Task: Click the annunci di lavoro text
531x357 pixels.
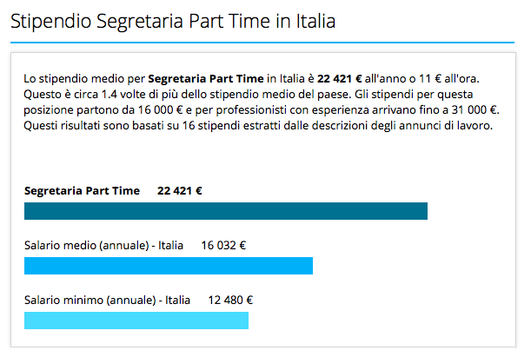Action: (446, 126)
